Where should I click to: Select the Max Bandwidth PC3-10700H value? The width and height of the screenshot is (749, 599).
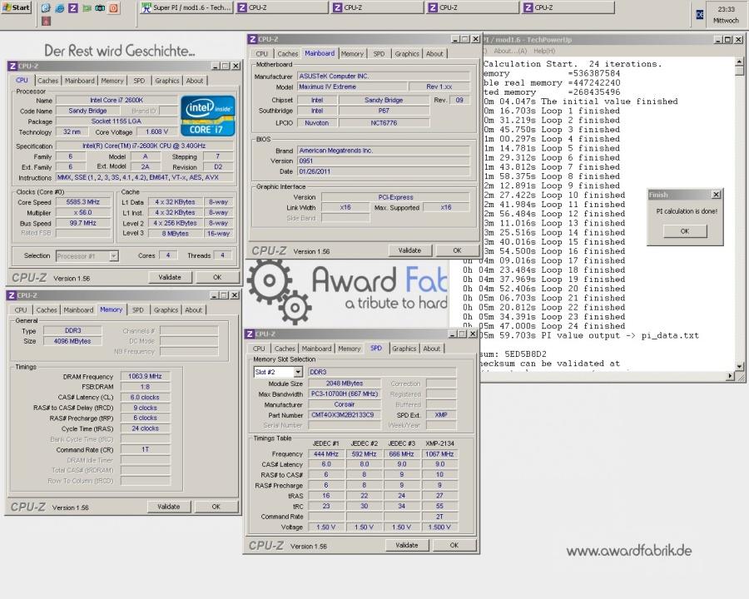pos(345,394)
